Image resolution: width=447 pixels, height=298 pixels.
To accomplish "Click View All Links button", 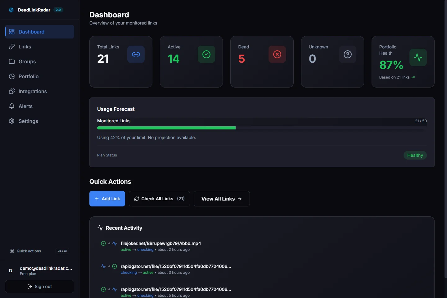I will [222, 199].
